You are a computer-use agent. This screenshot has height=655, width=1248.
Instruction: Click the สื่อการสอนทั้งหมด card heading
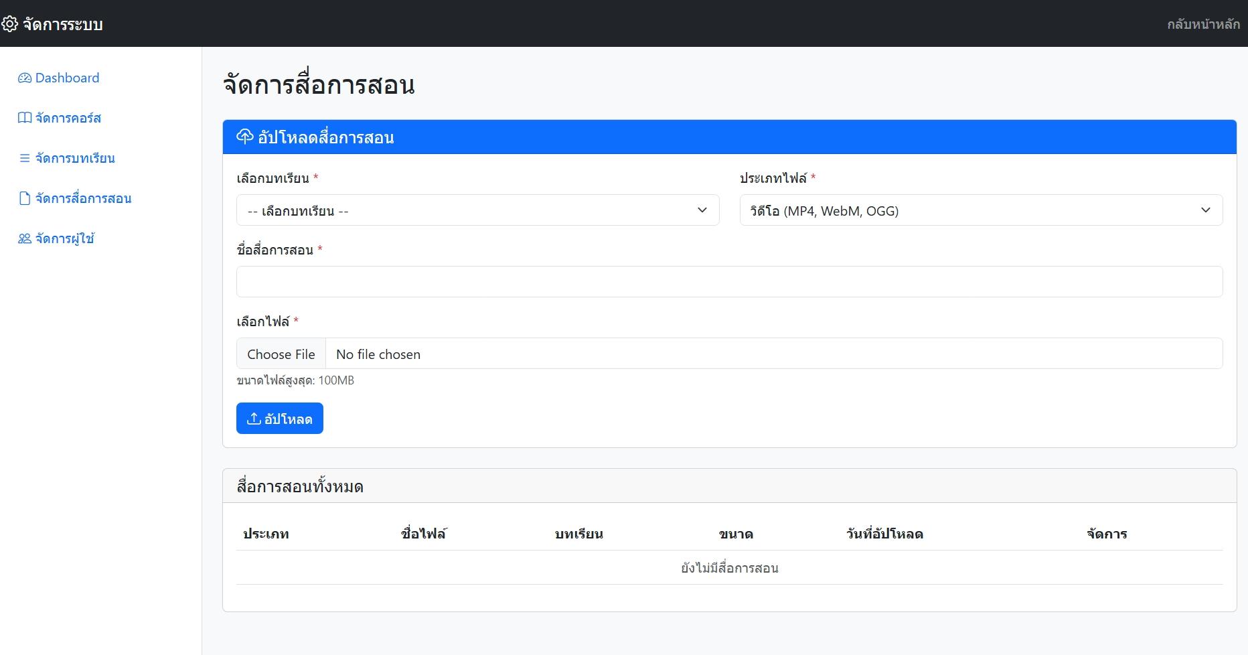300,486
